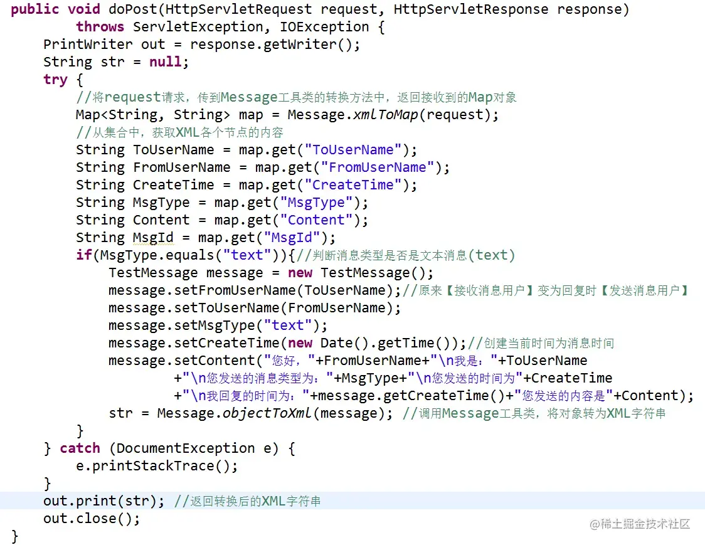
Task: Click the DocumentException type
Action: coord(186,448)
